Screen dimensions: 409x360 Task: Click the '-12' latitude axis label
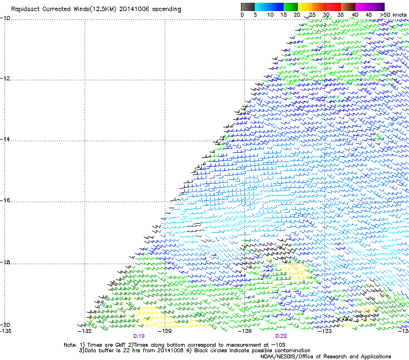tap(5, 79)
